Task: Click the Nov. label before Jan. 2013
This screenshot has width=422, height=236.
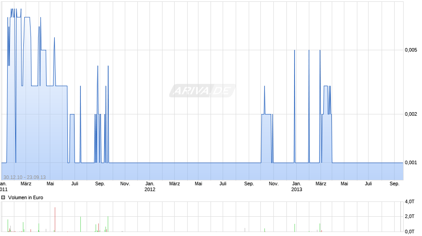Action: 274,184
